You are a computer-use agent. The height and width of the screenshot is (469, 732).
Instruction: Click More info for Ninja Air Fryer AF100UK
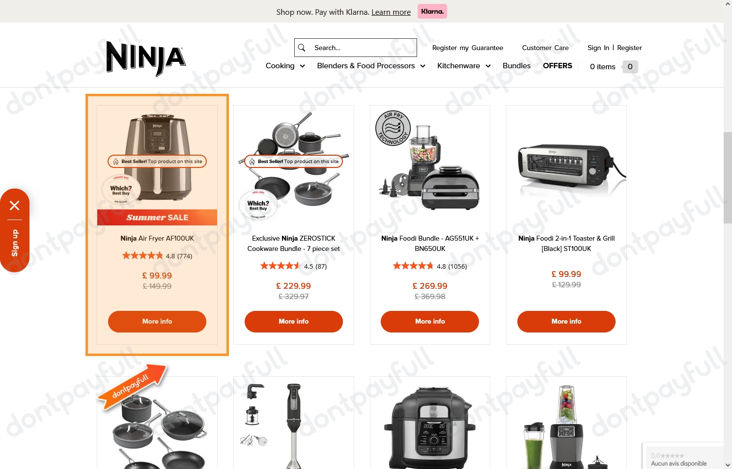pos(157,322)
